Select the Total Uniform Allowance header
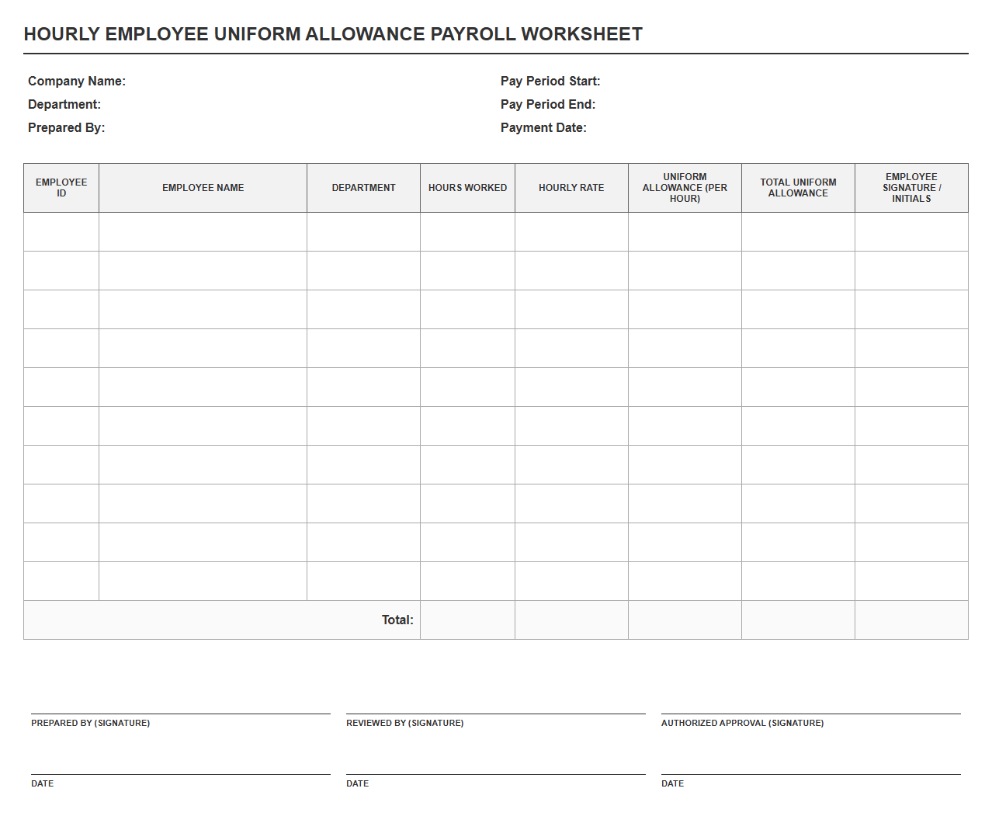992x823 pixels. pos(798,188)
